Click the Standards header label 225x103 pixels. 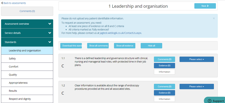[10, 42]
